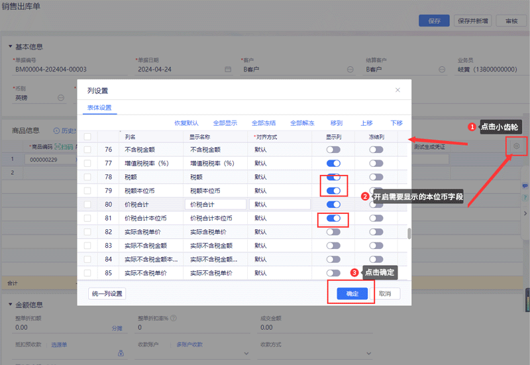Close the 列设置 dialog

click(397, 90)
